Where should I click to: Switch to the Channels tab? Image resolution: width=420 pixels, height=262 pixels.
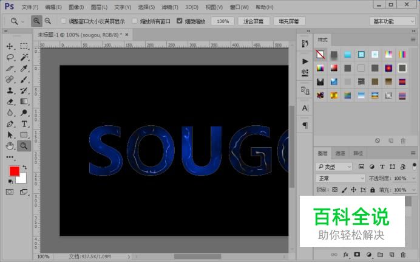pyautogui.click(x=340, y=153)
